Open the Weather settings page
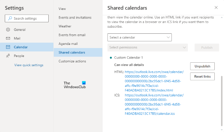224x132 pixels. coord(65,26)
